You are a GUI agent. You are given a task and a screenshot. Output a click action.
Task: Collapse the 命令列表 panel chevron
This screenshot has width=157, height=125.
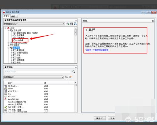(76, 67)
